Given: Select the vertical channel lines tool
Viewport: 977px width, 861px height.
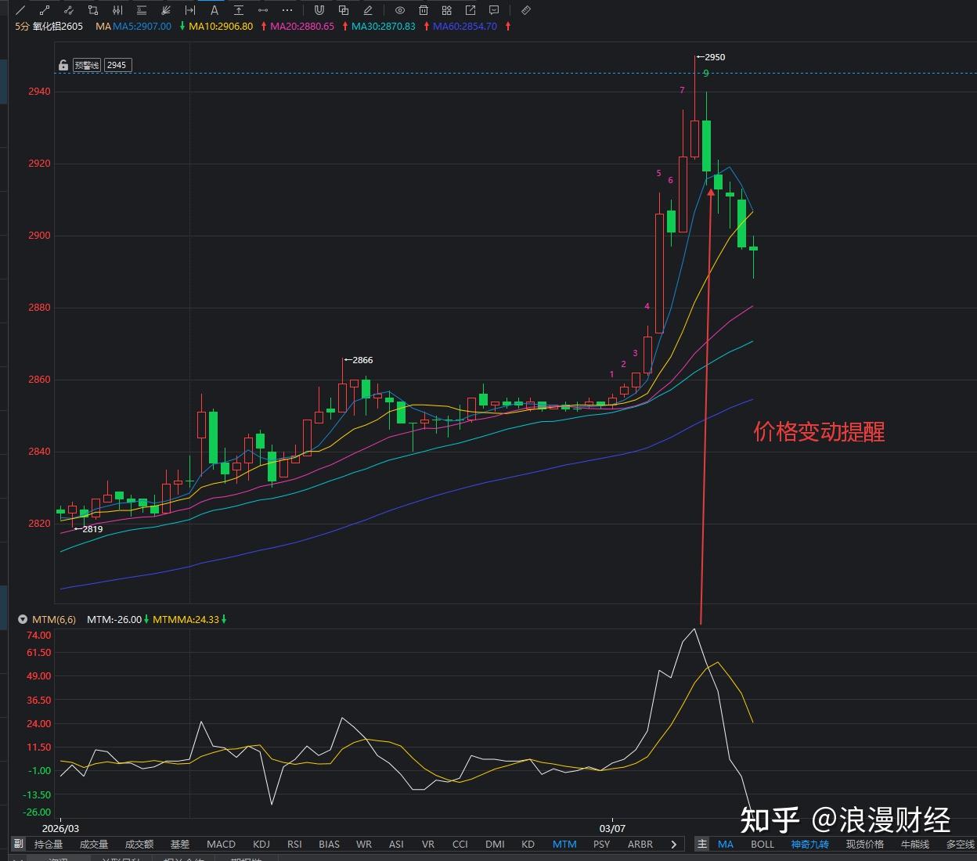Looking at the screenshot, I should pos(117,10).
